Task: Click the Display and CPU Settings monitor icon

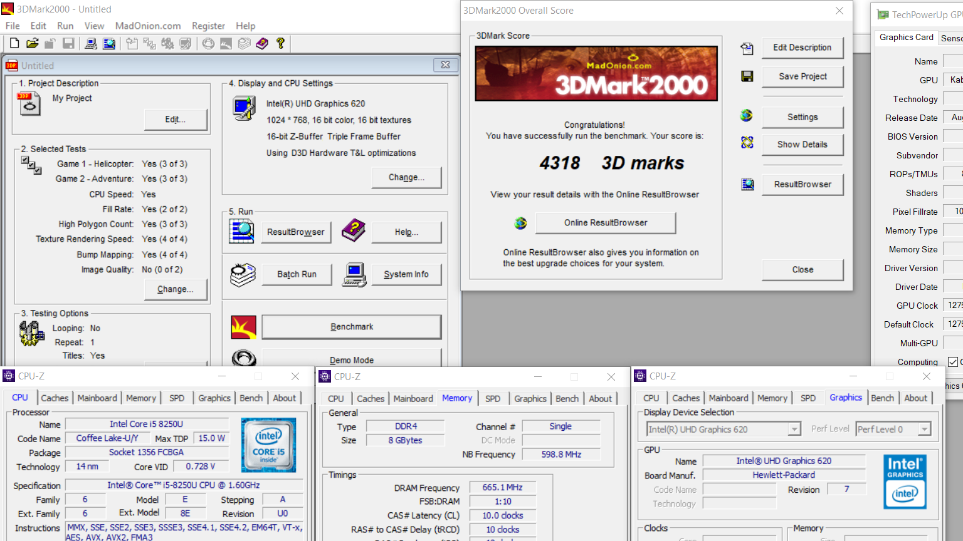Action: coord(244,108)
